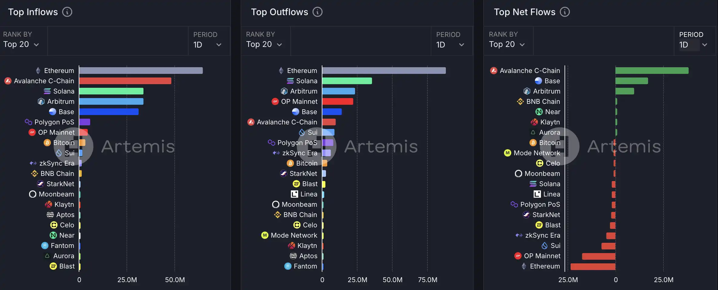Open Period dropdown in Top Net Flows
This screenshot has height=290, width=718.
693,45
